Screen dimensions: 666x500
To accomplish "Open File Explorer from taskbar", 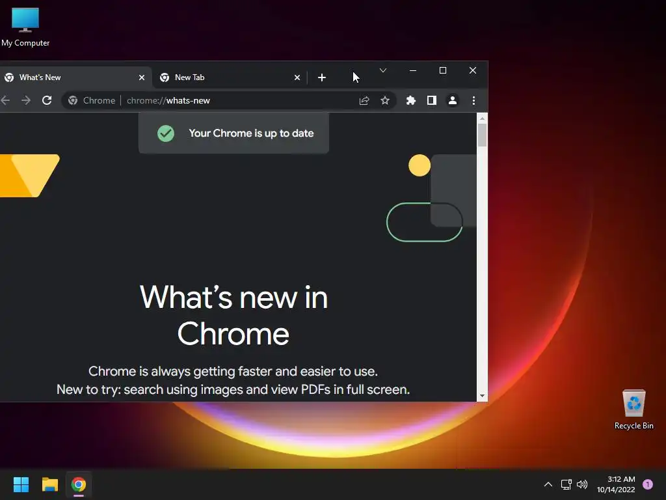I will coord(49,484).
